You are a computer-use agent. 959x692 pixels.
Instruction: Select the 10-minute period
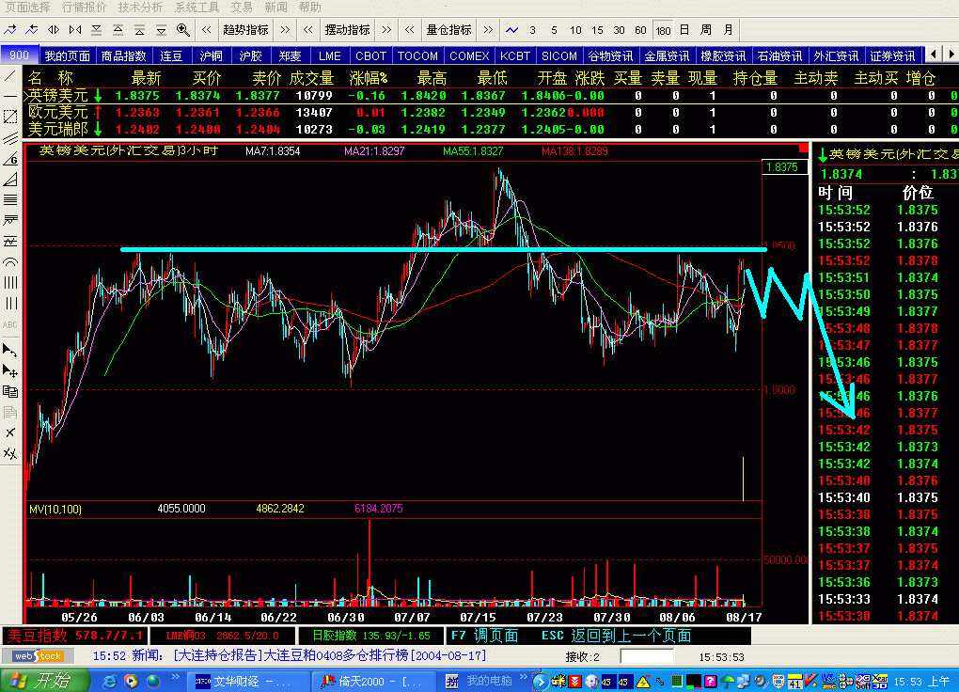(x=575, y=30)
